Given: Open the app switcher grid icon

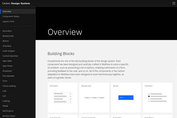Looking at the screenshot, I should click(x=174, y=3).
